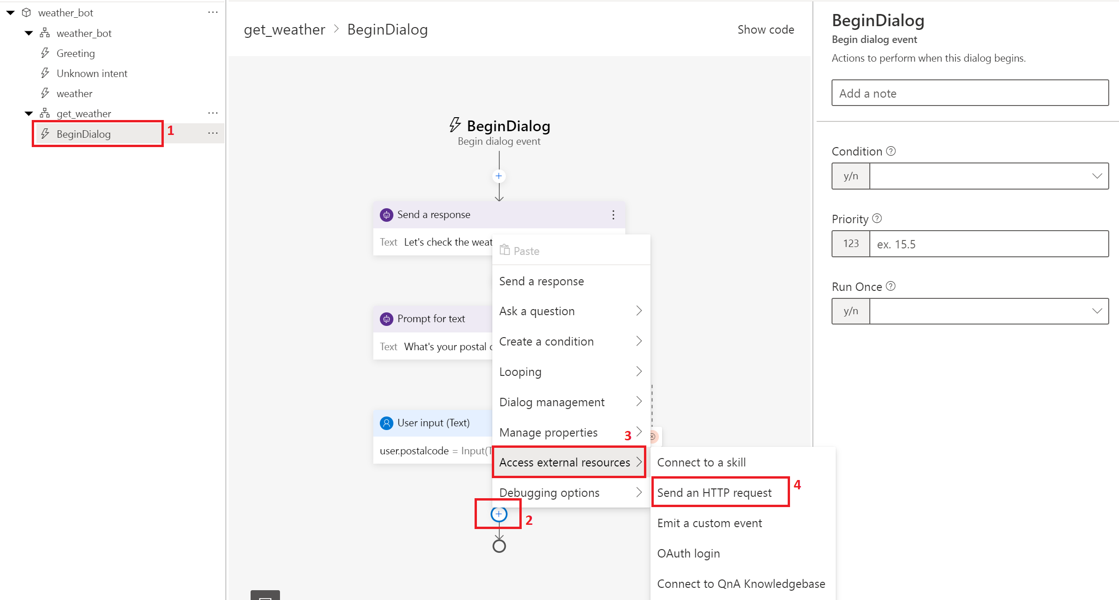Click the add action plus button
The width and height of the screenshot is (1119, 600).
tap(500, 514)
